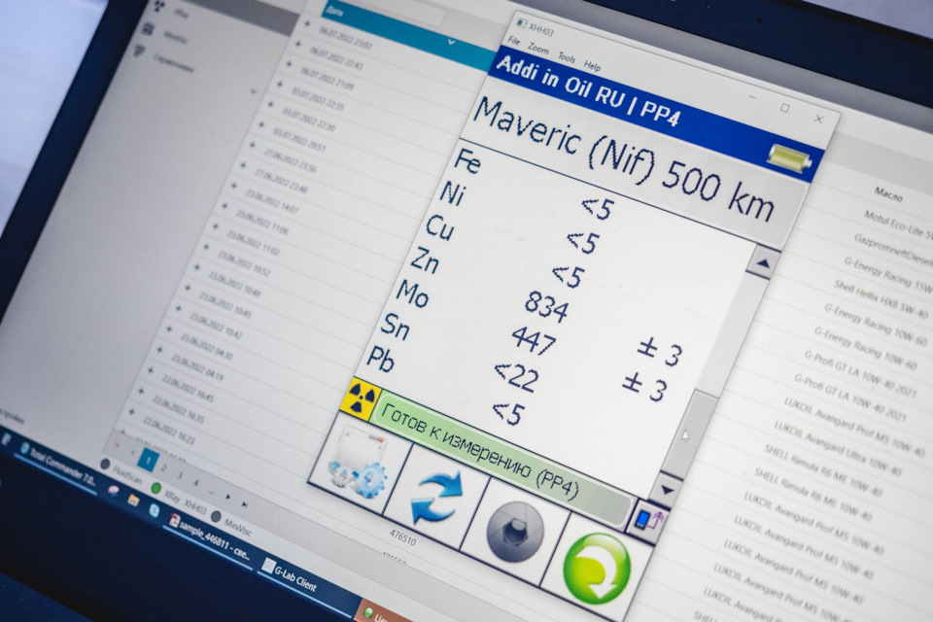Expand the 06.07.2022 23:02 row
This screenshot has height=622, width=933.
[306, 24]
